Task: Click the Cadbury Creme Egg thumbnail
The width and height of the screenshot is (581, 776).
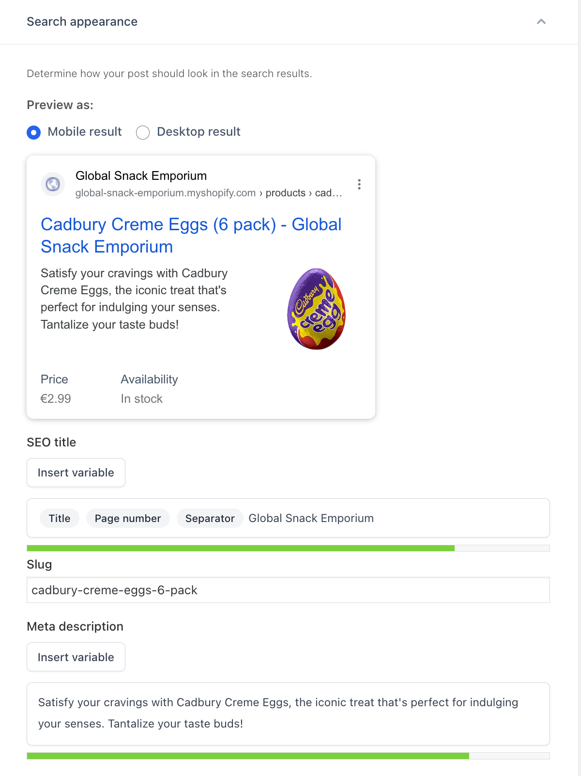Action: click(317, 309)
